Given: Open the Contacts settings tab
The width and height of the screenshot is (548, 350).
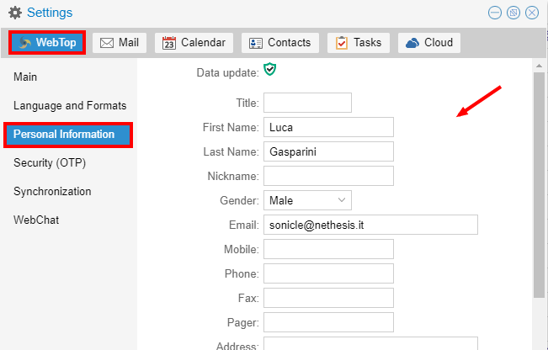Looking at the screenshot, I should 279,43.
